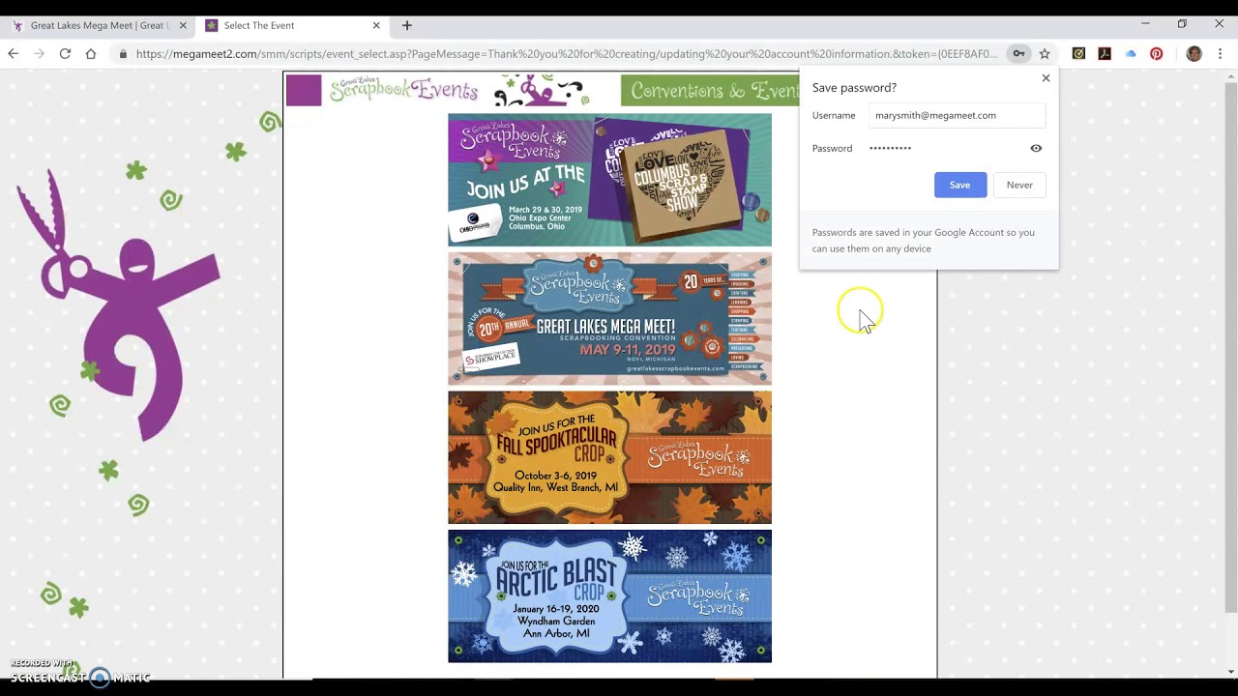This screenshot has width=1238, height=696.
Task: View site security lock info
Action: [123, 54]
